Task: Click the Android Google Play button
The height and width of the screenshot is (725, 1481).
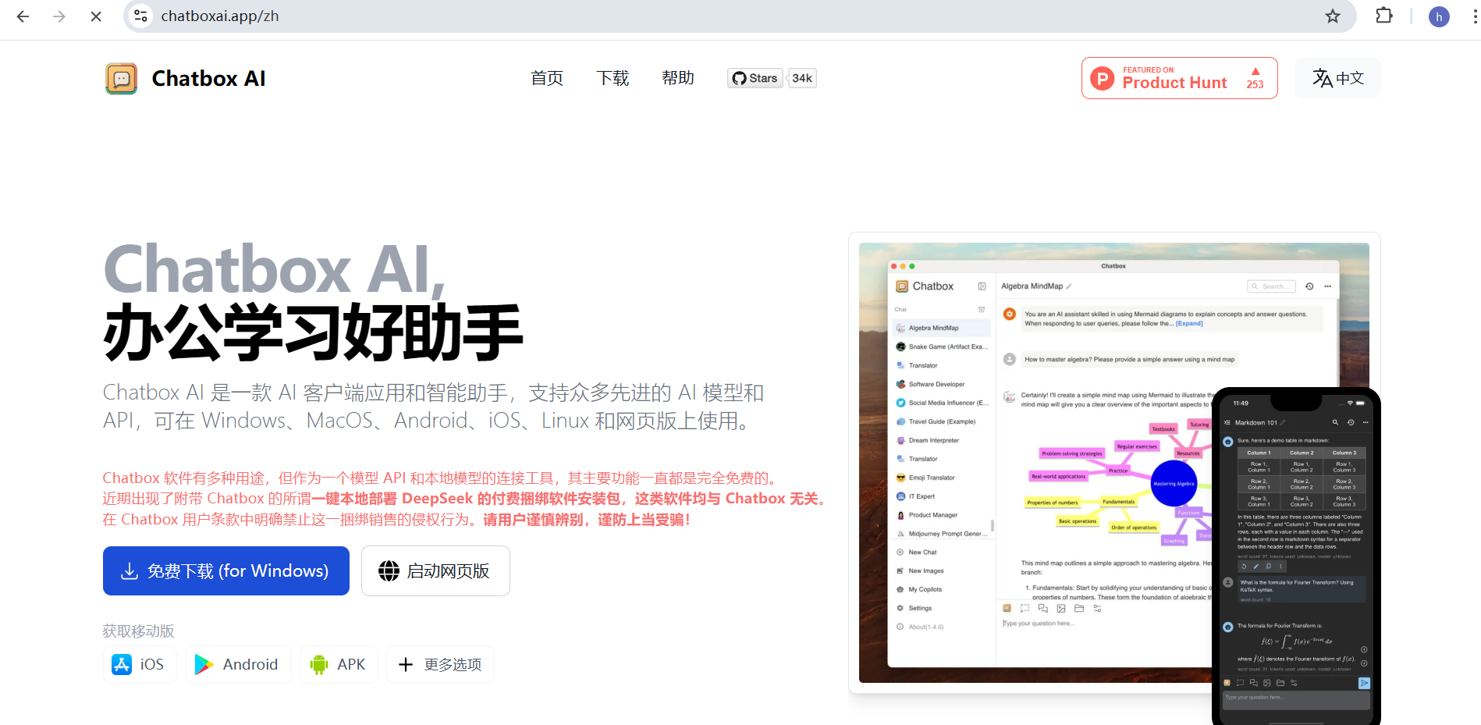Action: [x=238, y=664]
